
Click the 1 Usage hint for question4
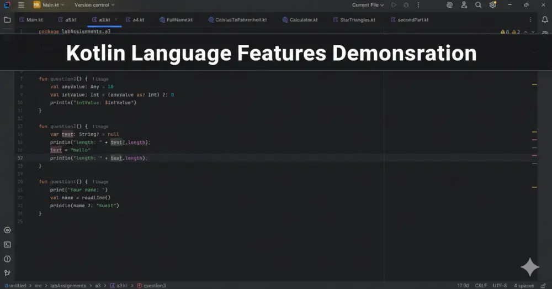[100, 182]
